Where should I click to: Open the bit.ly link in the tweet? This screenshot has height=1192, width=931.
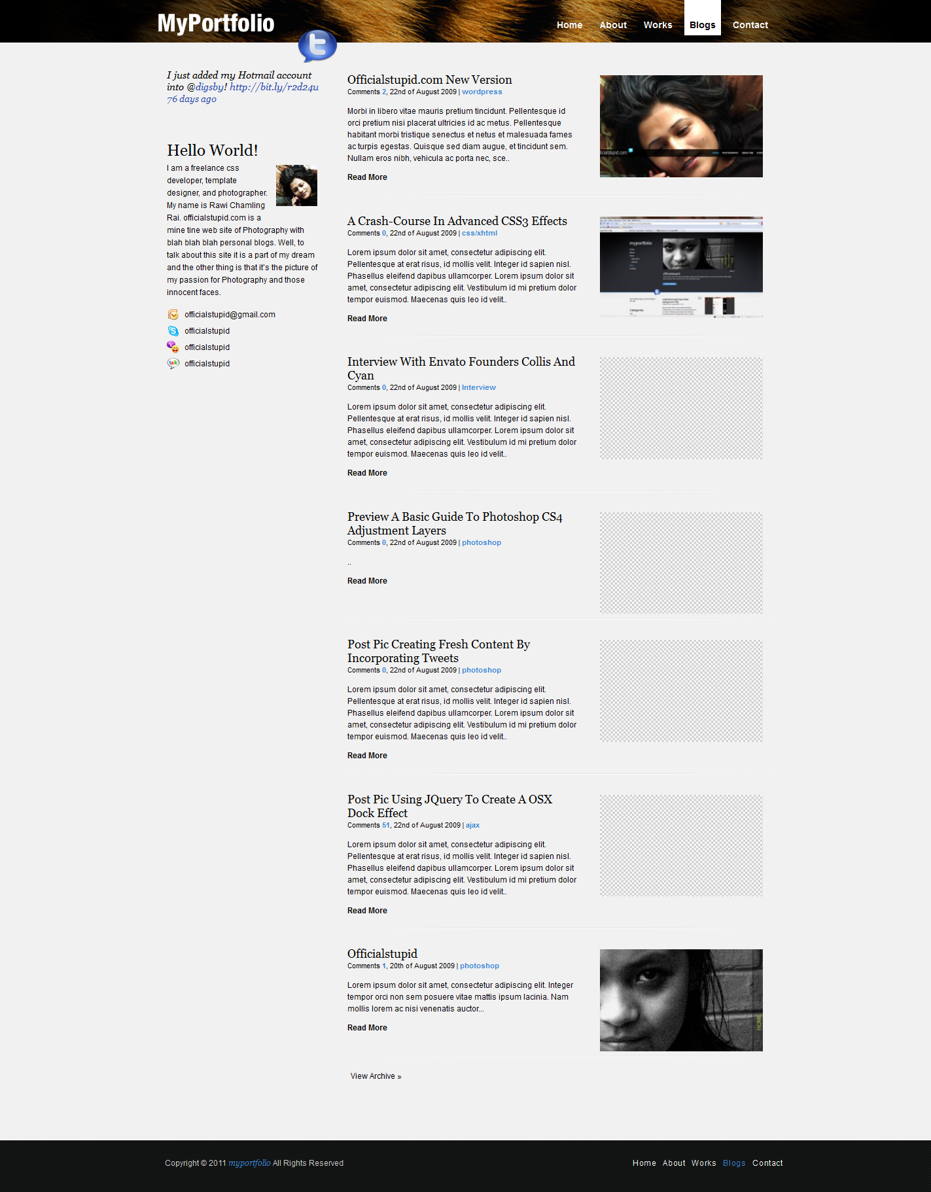point(274,87)
